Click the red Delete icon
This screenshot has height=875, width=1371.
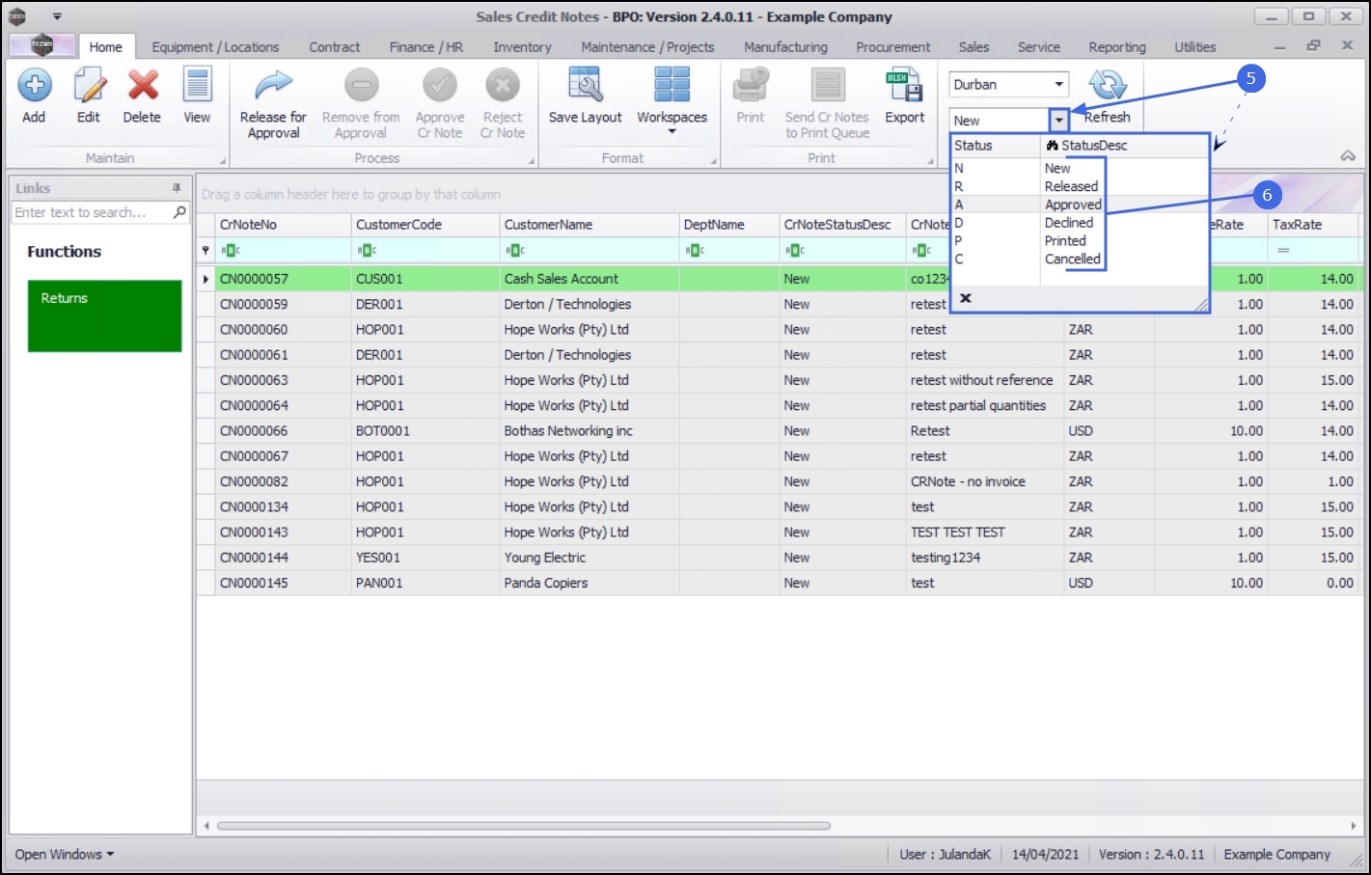pos(143,86)
